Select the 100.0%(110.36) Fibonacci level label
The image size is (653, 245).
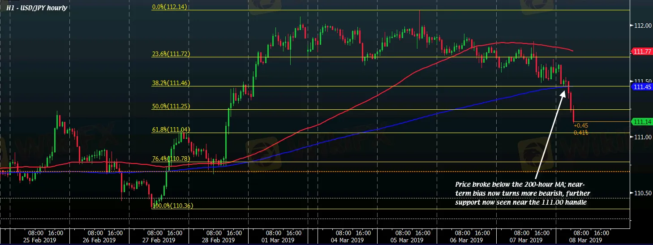(x=172, y=206)
